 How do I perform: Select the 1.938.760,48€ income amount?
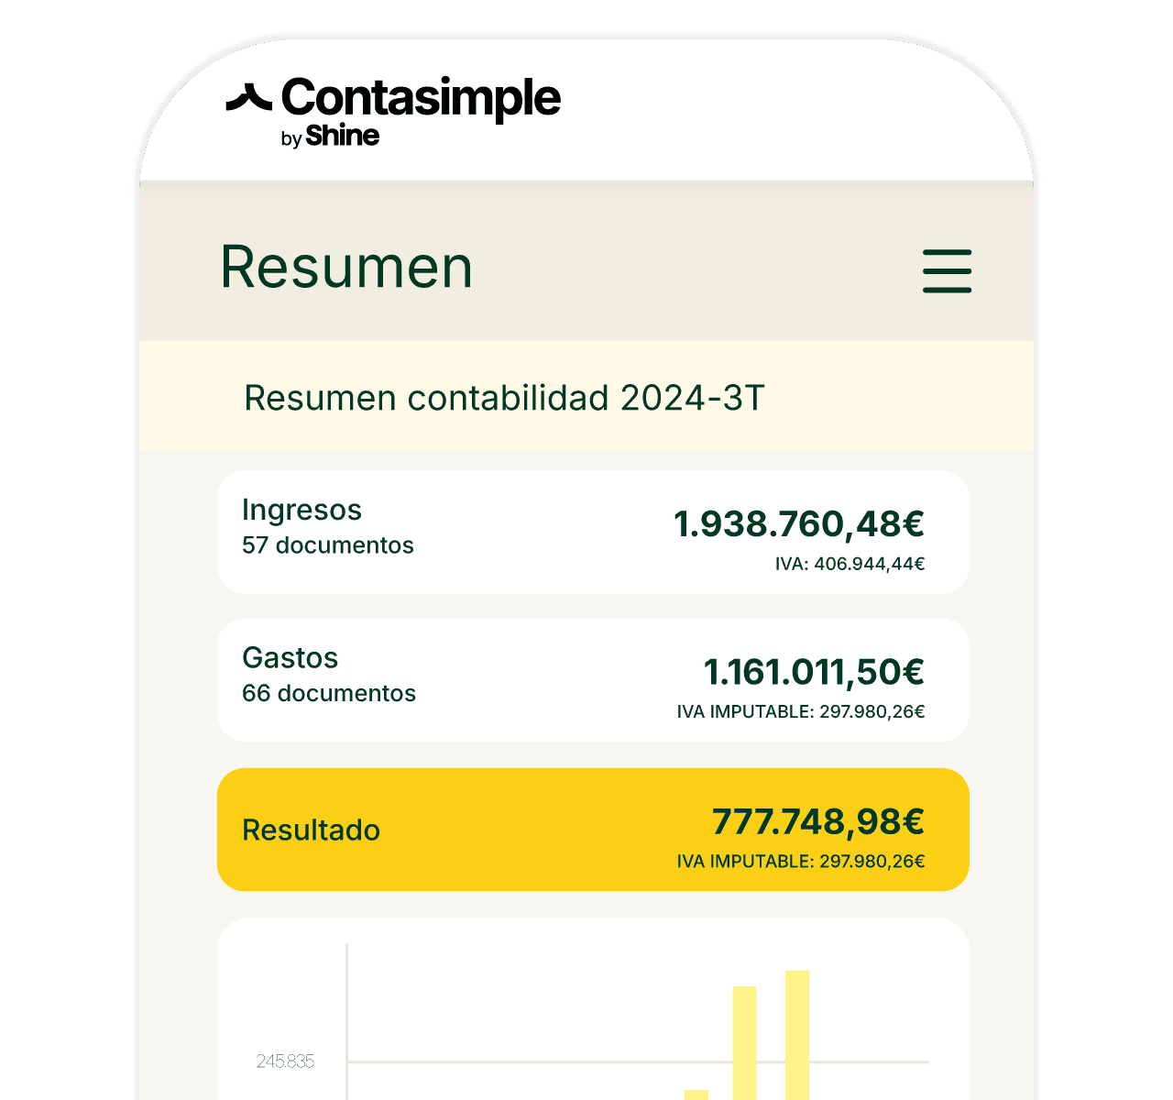(799, 524)
